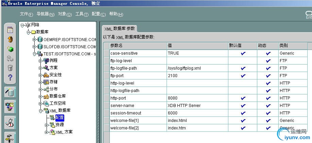
Task: Click the databases folder icon
Action: point(33,32)
